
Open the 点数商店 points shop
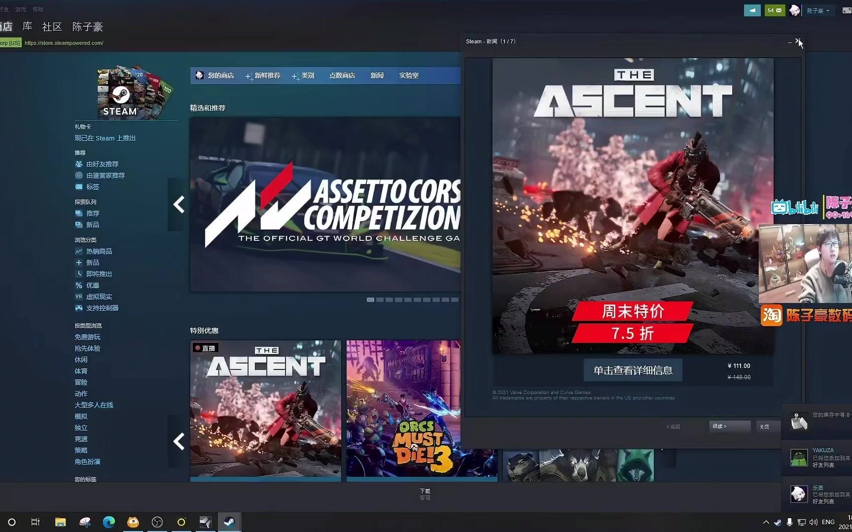[x=342, y=75]
